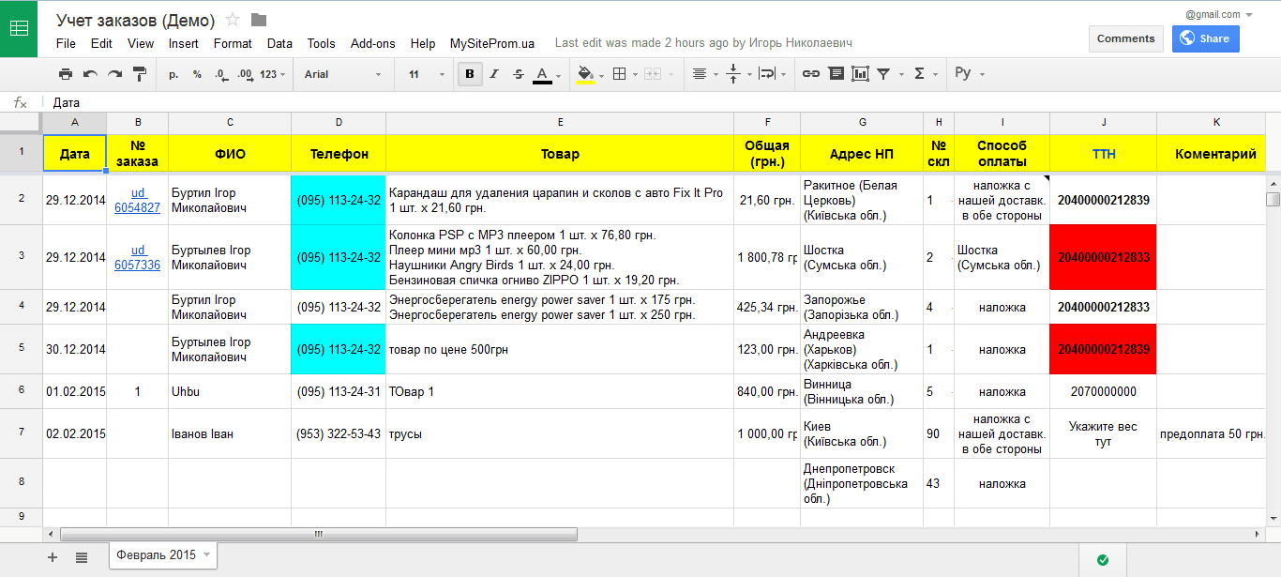This screenshot has width=1281, height=577.
Task: Activate the paint format tool
Action: (140, 74)
